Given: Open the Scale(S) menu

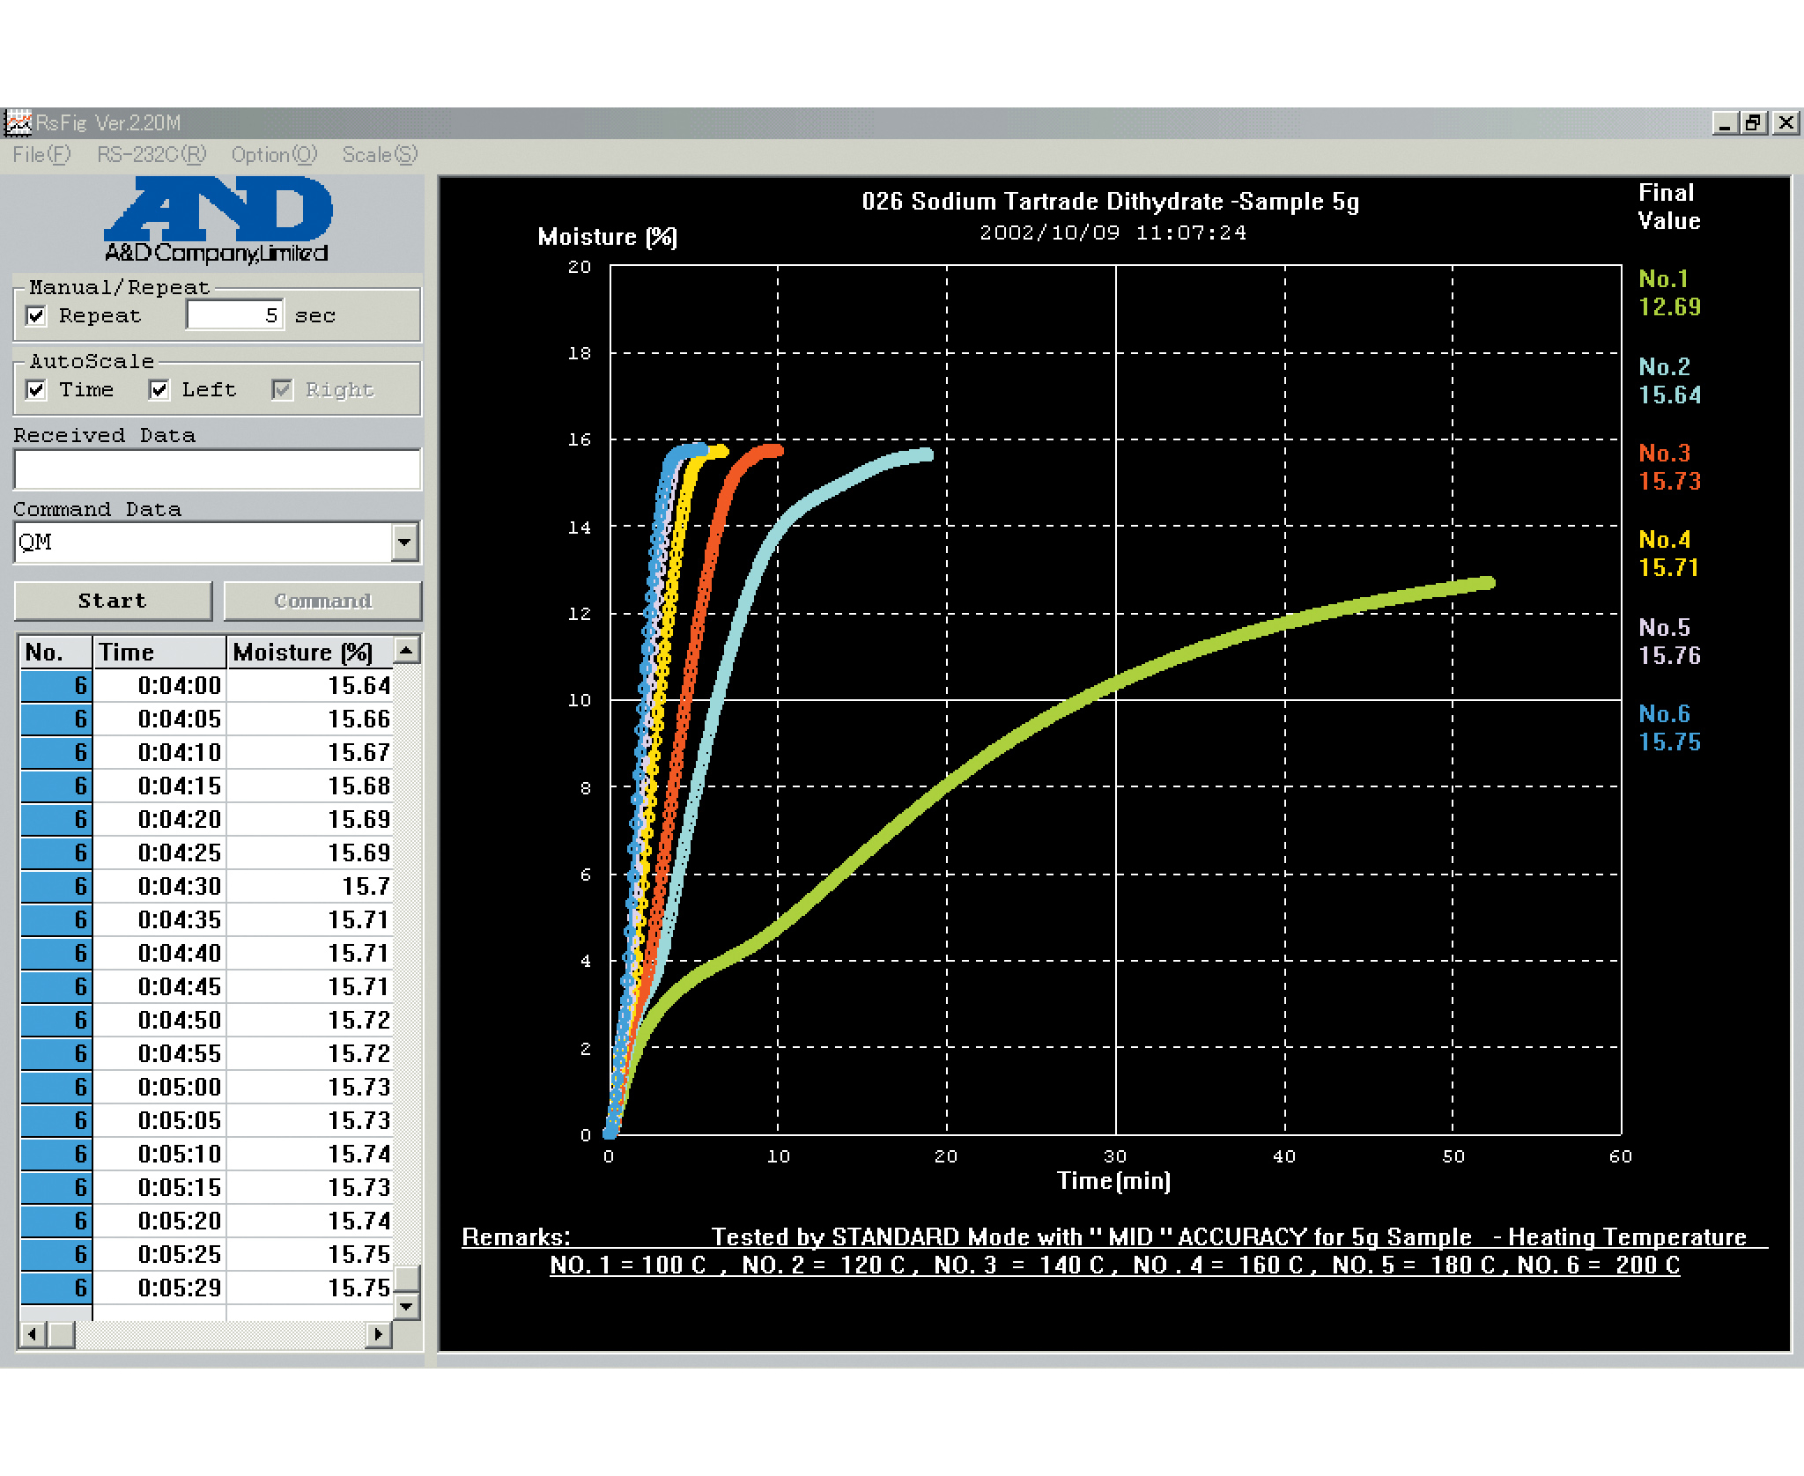Looking at the screenshot, I should 380,155.
